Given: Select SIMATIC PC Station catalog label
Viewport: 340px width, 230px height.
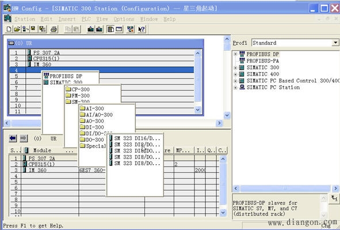Looking at the screenshot, I should click(273, 87).
